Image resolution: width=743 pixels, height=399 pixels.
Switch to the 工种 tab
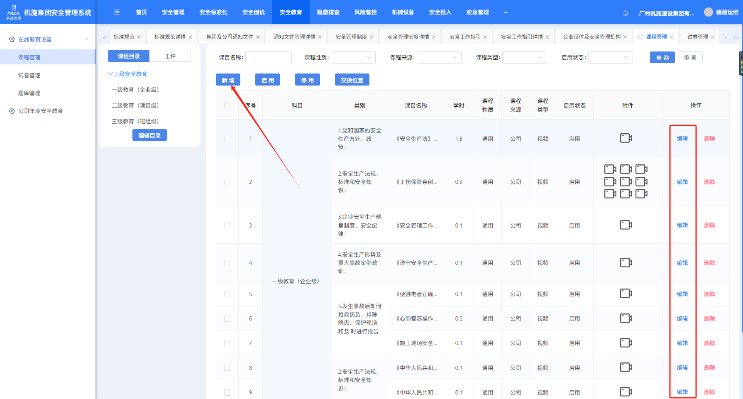tap(170, 56)
